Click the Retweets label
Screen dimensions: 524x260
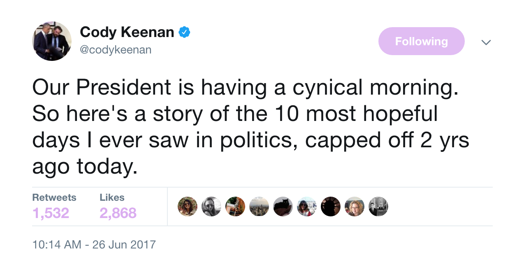54,197
